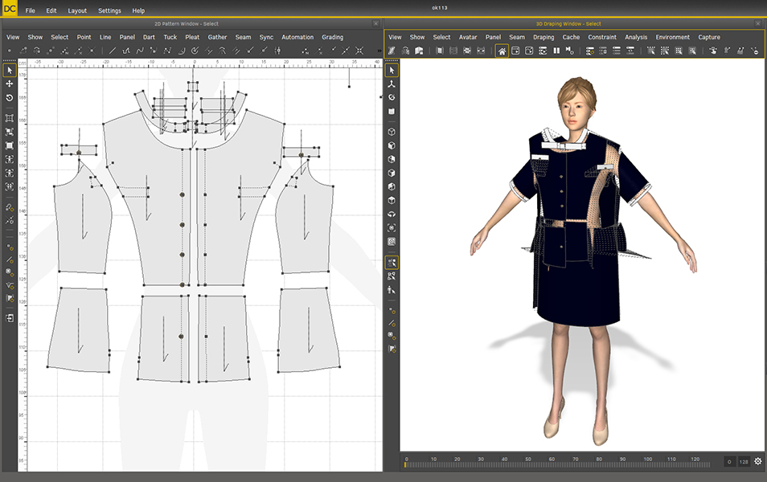The height and width of the screenshot is (482, 767).
Task: Click the gizmo axis tool in 3D sidebar
Action: pos(392,84)
